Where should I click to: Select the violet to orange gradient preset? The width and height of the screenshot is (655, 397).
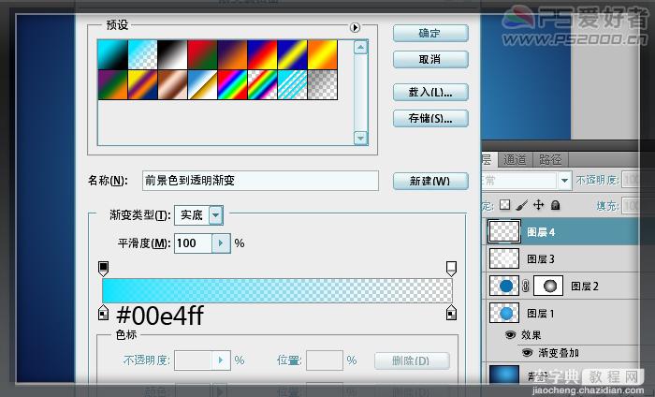click(233, 54)
